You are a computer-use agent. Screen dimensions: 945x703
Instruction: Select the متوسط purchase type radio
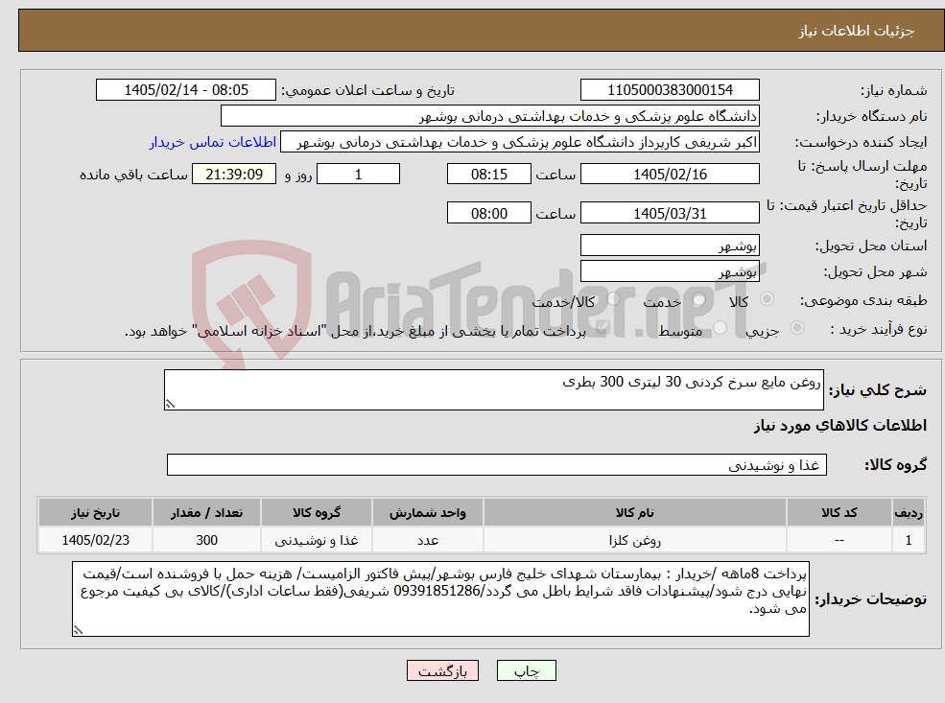pyautogui.click(x=720, y=328)
